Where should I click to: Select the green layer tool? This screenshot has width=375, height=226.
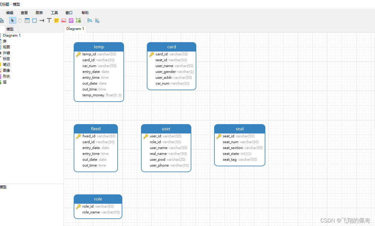[78, 20]
